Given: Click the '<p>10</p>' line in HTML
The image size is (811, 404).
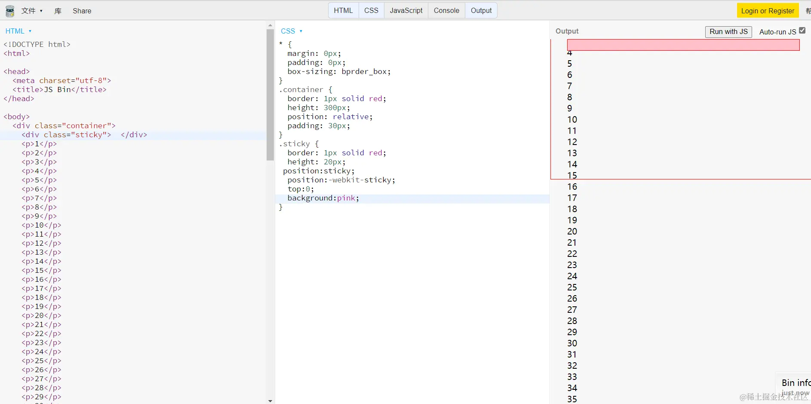Looking at the screenshot, I should coord(41,225).
